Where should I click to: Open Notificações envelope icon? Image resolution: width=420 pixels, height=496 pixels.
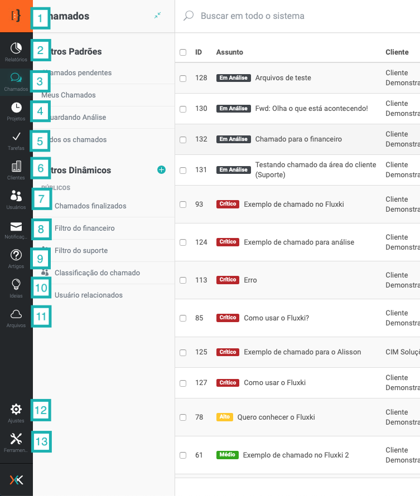tap(16, 226)
